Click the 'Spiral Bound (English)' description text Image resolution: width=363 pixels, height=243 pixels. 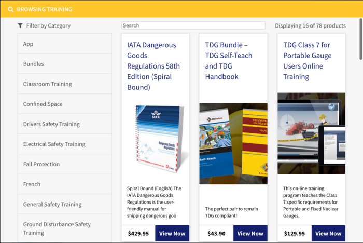pos(154,202)
